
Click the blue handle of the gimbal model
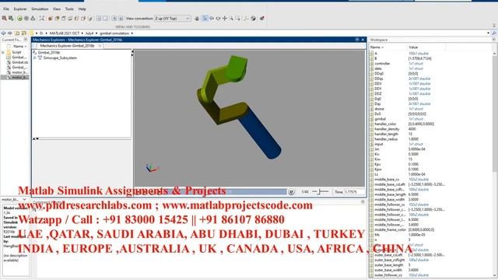[x=260, y=132]
